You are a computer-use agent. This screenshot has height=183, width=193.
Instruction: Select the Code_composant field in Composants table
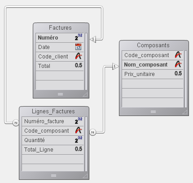(153, 55)
